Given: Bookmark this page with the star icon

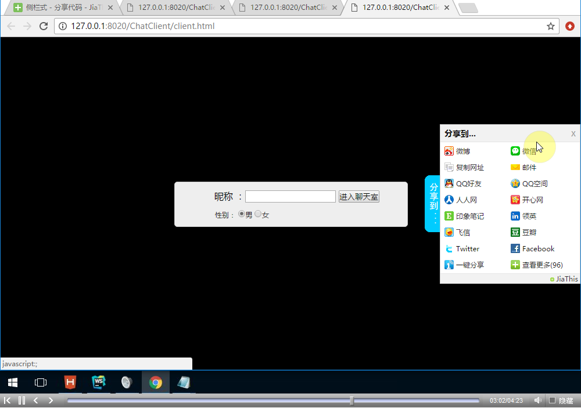Looking at the screenshot, I should pyautogui.click(x=551, y=26).
